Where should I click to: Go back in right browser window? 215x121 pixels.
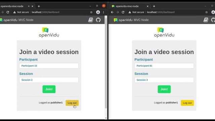click(x=112, y=12)
